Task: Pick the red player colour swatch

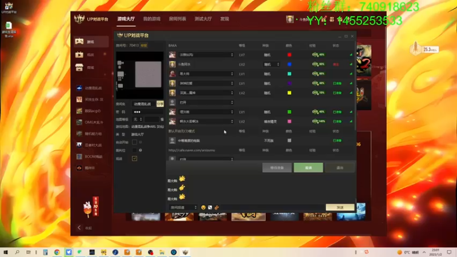Action: pos(289,55)
